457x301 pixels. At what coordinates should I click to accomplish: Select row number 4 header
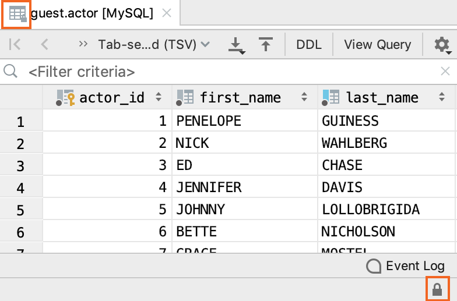point(21,187)
